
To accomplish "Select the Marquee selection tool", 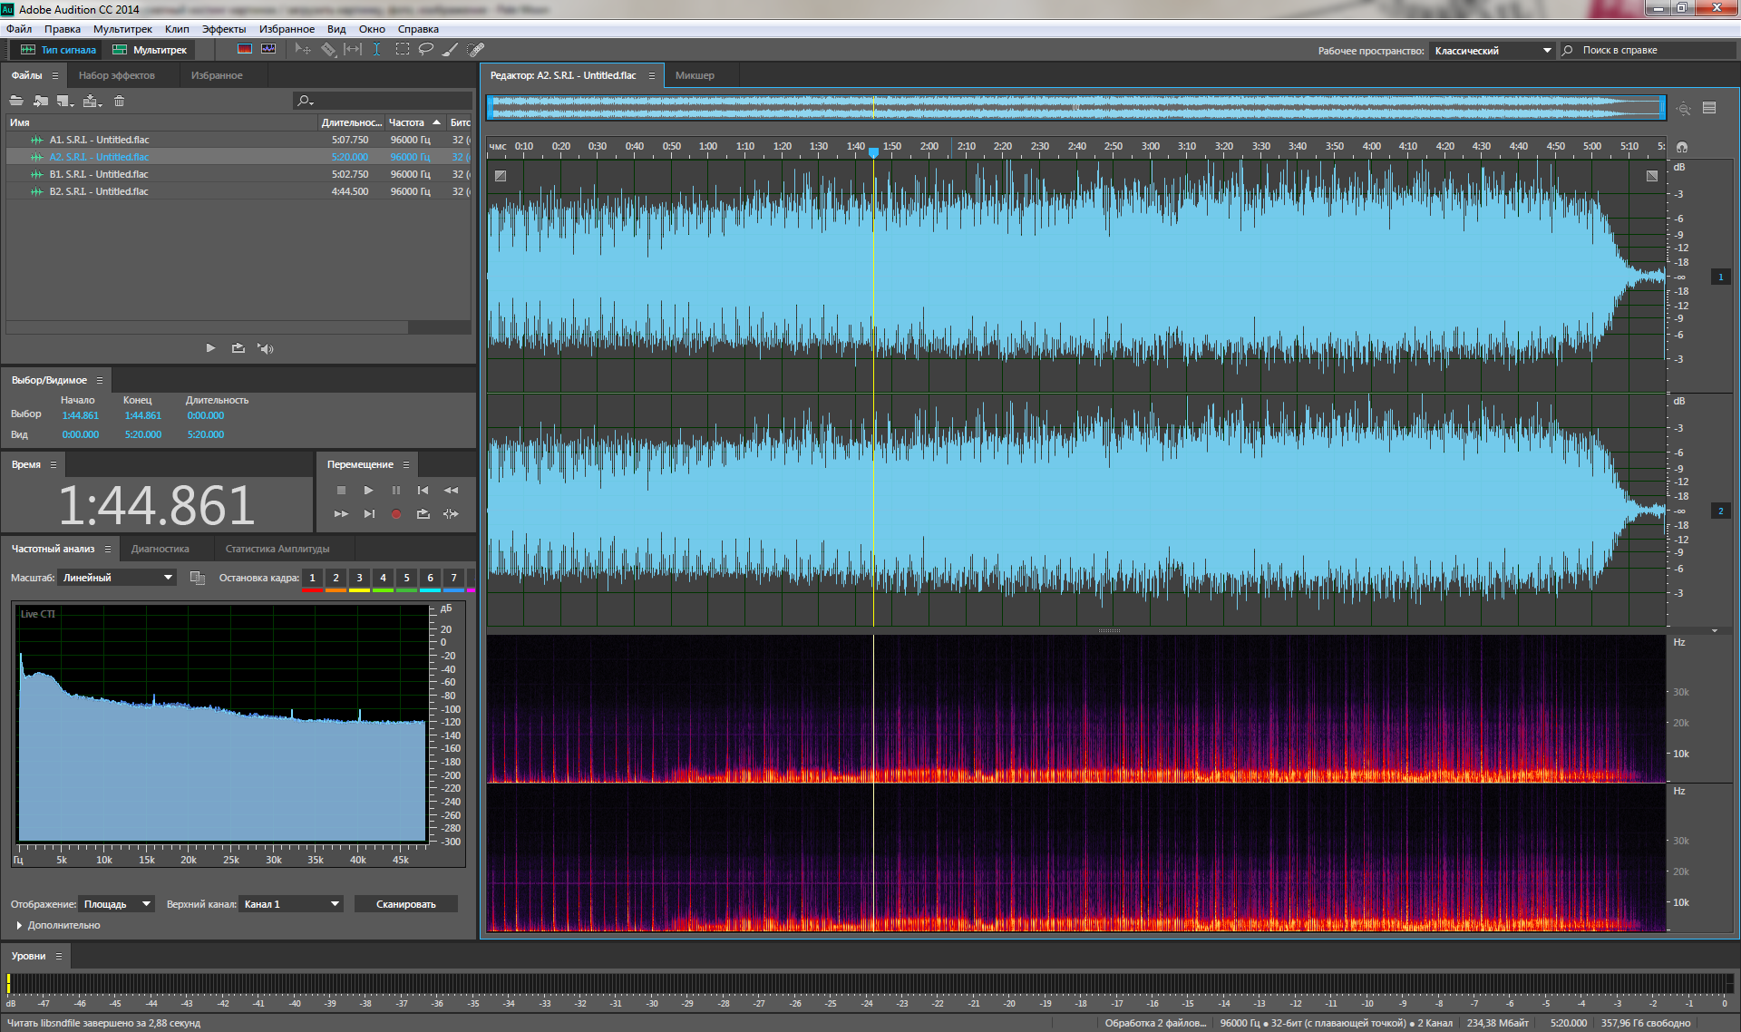I will pos(402,50).
